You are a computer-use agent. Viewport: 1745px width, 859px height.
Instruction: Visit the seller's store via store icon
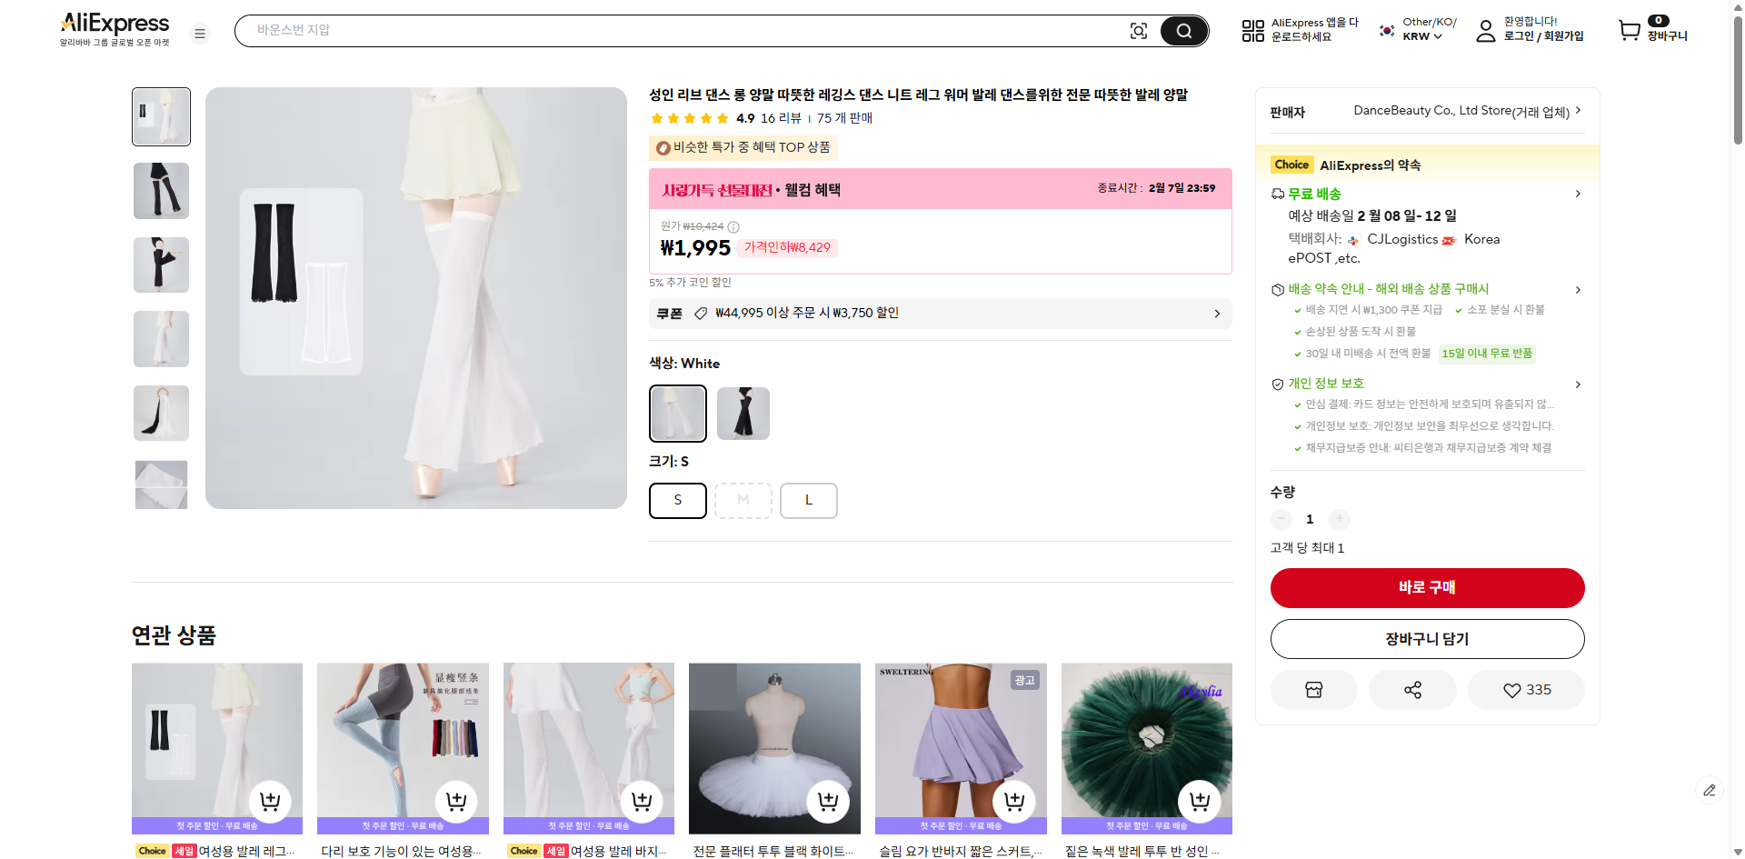[x=1313, y=689]
